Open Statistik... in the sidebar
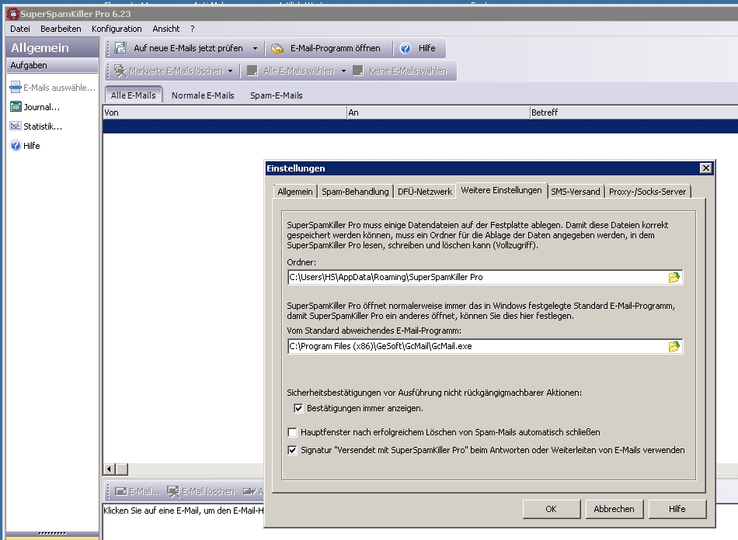The image size is (738, 540). [x=43, y=126]
